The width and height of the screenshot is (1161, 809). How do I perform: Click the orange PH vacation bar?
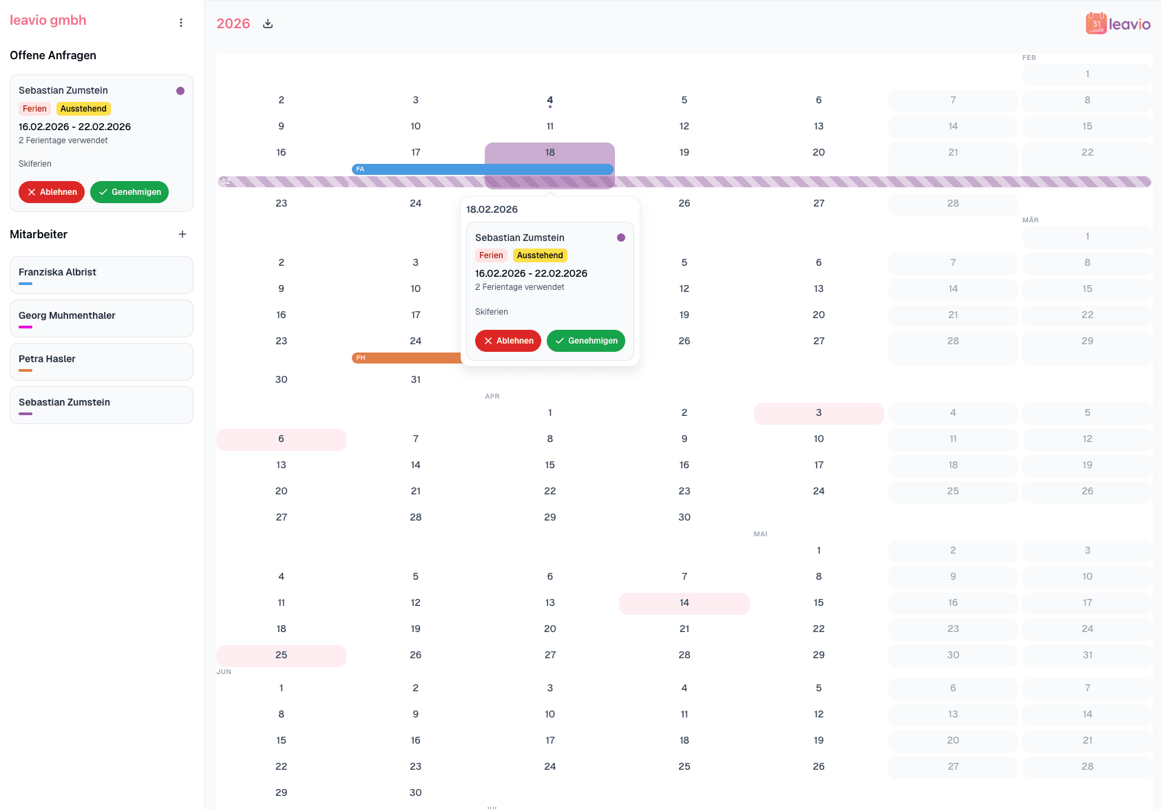click(x=406, y=358)
